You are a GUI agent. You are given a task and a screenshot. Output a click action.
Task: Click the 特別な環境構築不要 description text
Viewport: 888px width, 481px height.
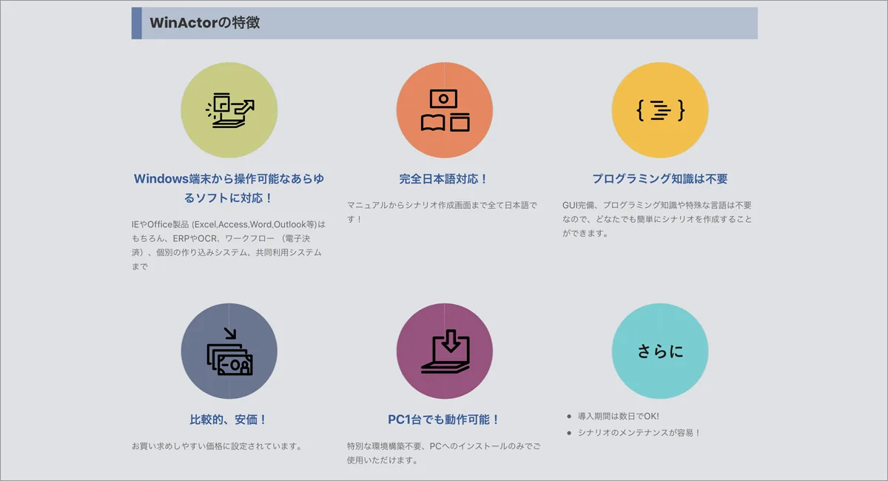point(444,453)
